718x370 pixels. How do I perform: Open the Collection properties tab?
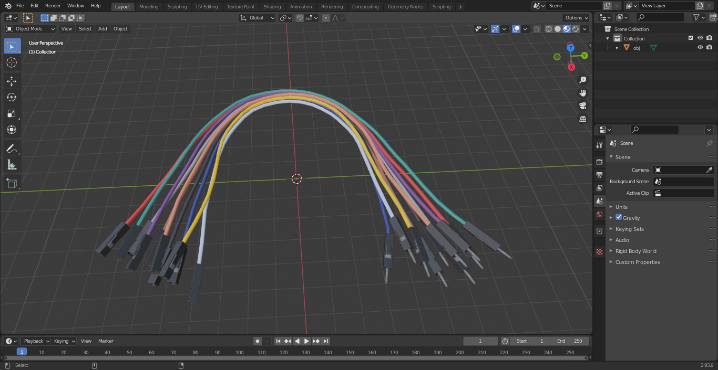pyautogui.click(x=599, y=231)
